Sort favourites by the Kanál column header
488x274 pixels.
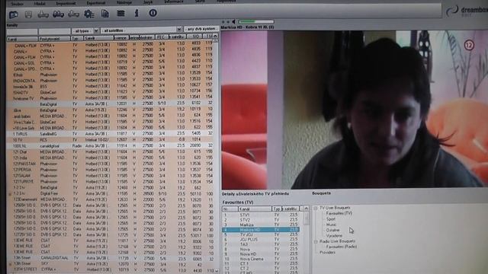coord(255,209)
